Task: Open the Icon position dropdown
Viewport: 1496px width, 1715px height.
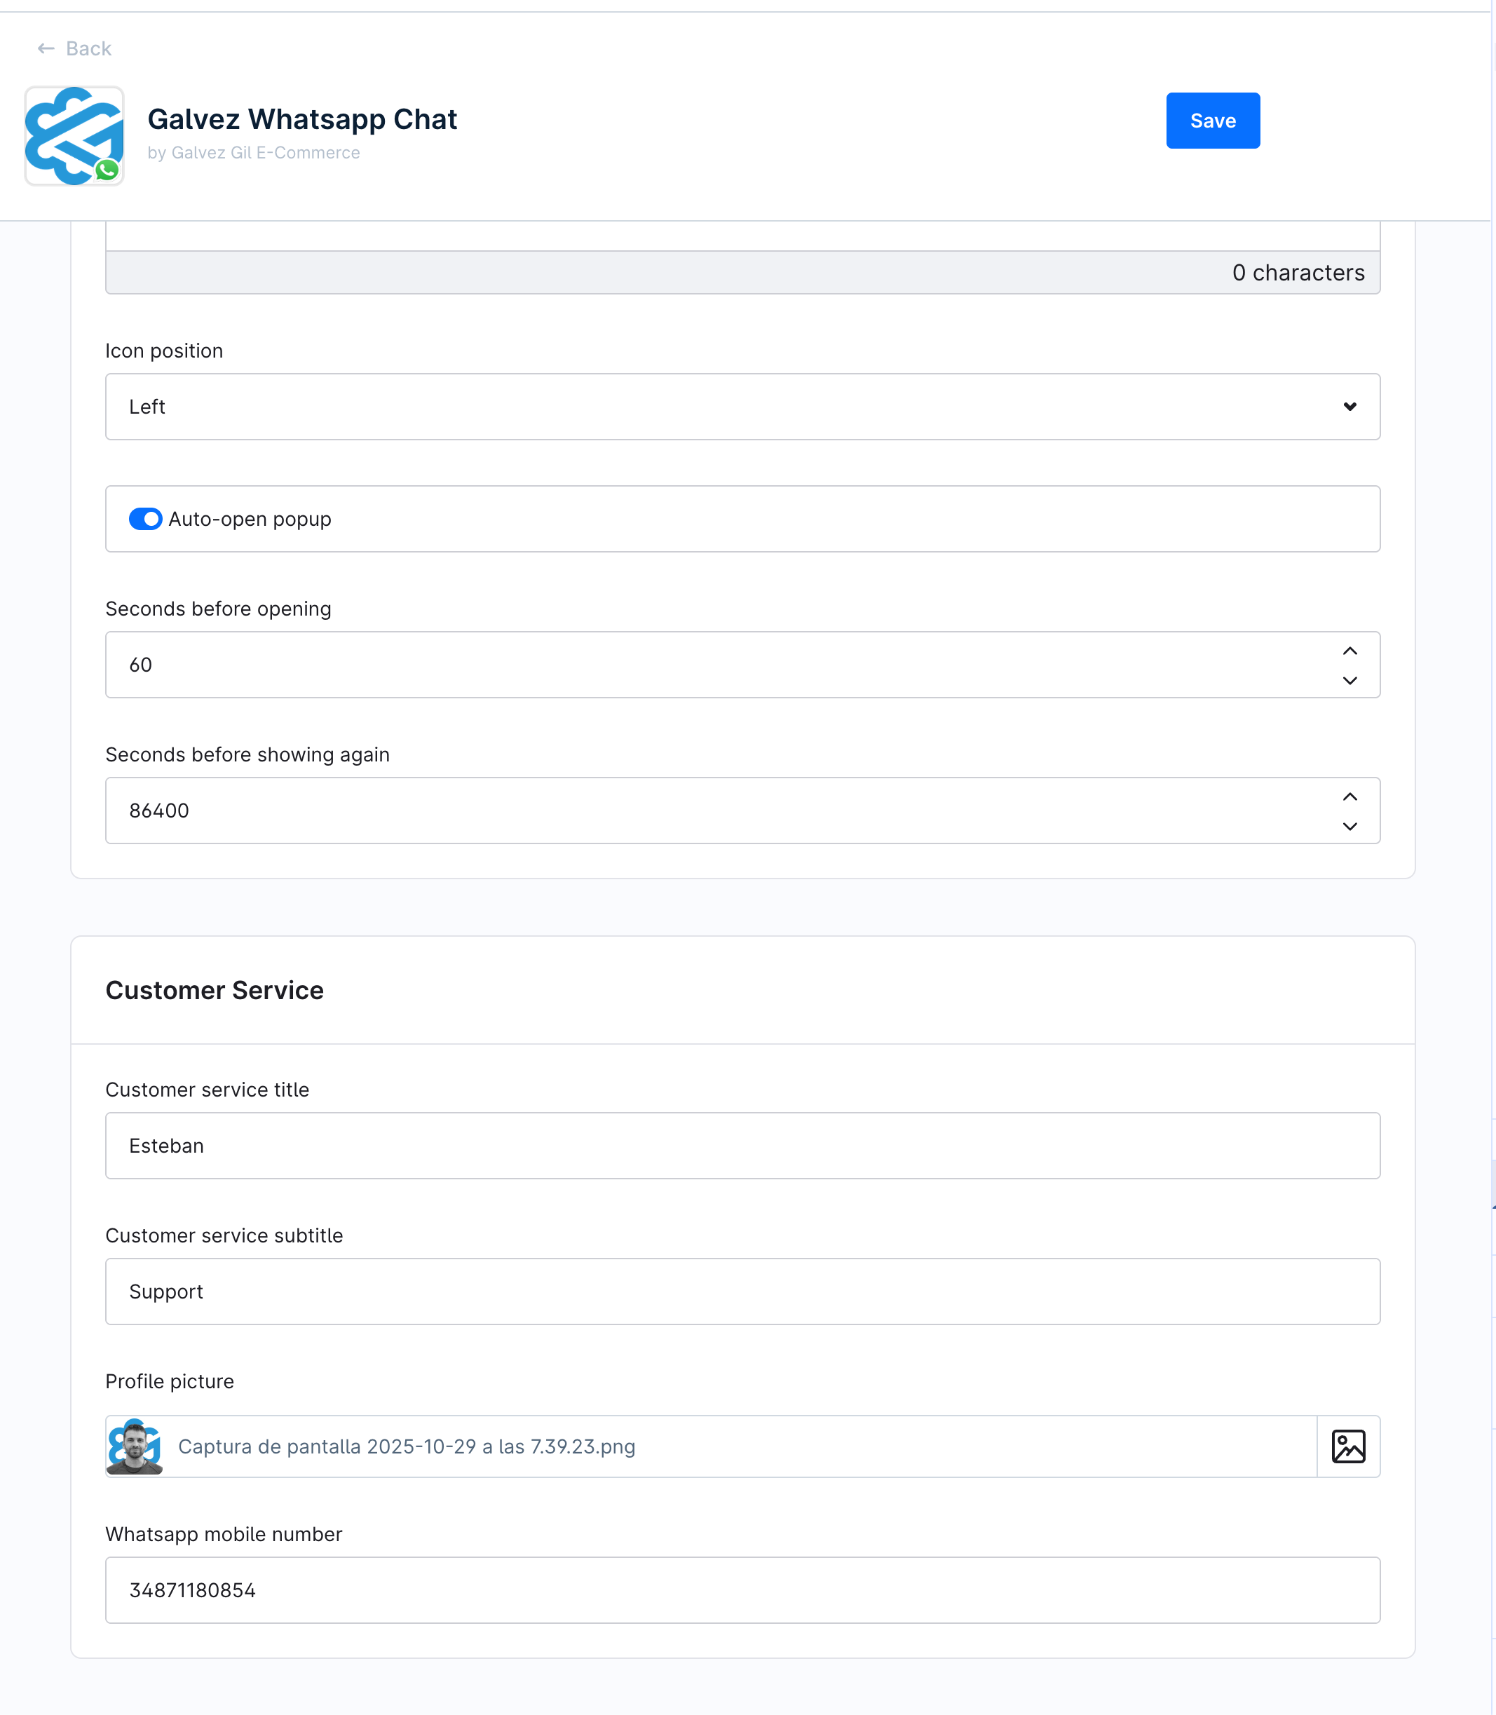Action: click(742, 407)
